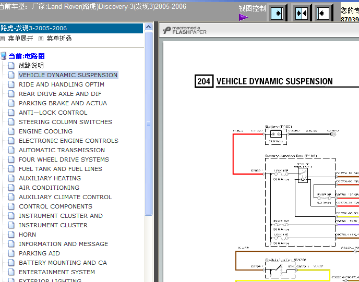Viewport: 359px width, 282px height.
Task: Open HORN entry
Action: pyautogui.click(x=28, y=235)
